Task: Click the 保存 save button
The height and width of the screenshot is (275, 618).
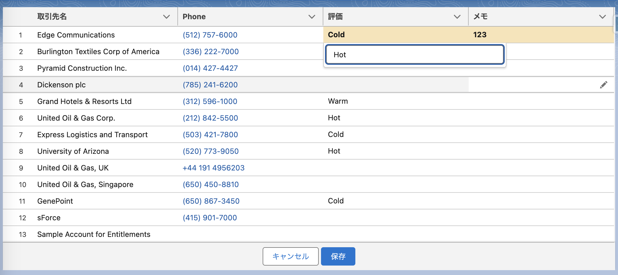Action: pyautogui.click(x=338, y=256)
